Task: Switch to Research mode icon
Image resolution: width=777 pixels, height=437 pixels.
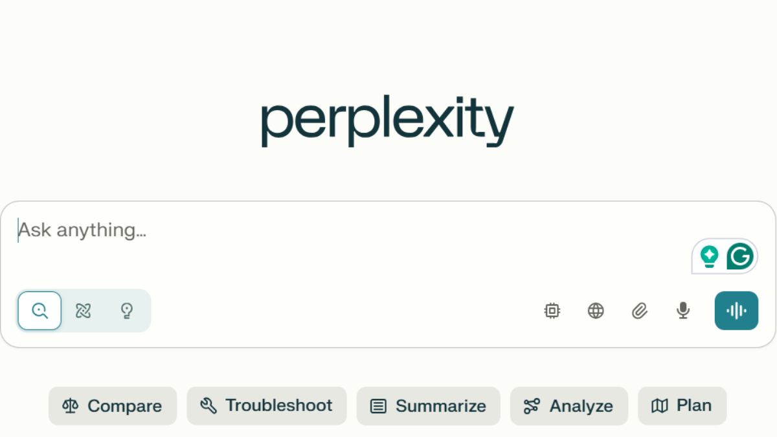Action: tap(84, 311)
